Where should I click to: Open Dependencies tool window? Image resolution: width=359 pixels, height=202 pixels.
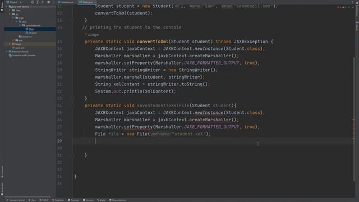click(117, 200)
